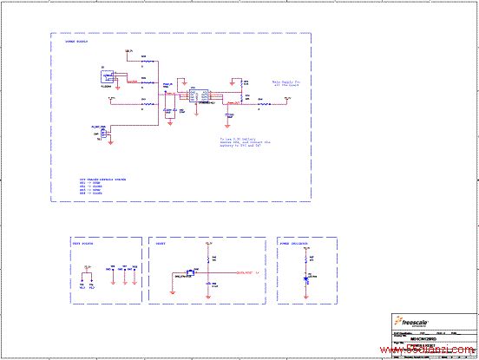479x360 pixels.
Task: Click the battery header connector symbol
Action: point(104,134)
